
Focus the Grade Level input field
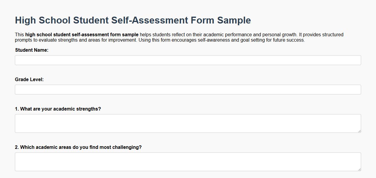click(188, 89)
